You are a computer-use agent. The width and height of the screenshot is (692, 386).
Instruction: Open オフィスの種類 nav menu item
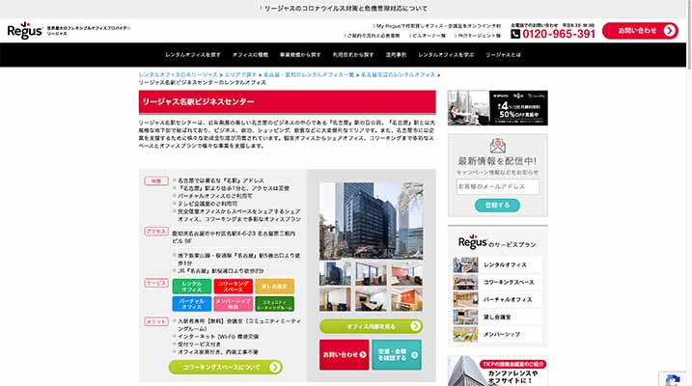(250, 55)
